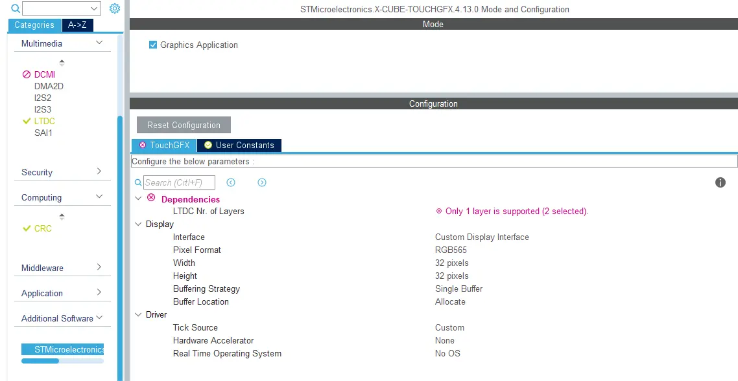Image resolution: width=738 pixels, height=381 pixels.
Task: Select DMA2D peripheral
Action: (49, 86)
